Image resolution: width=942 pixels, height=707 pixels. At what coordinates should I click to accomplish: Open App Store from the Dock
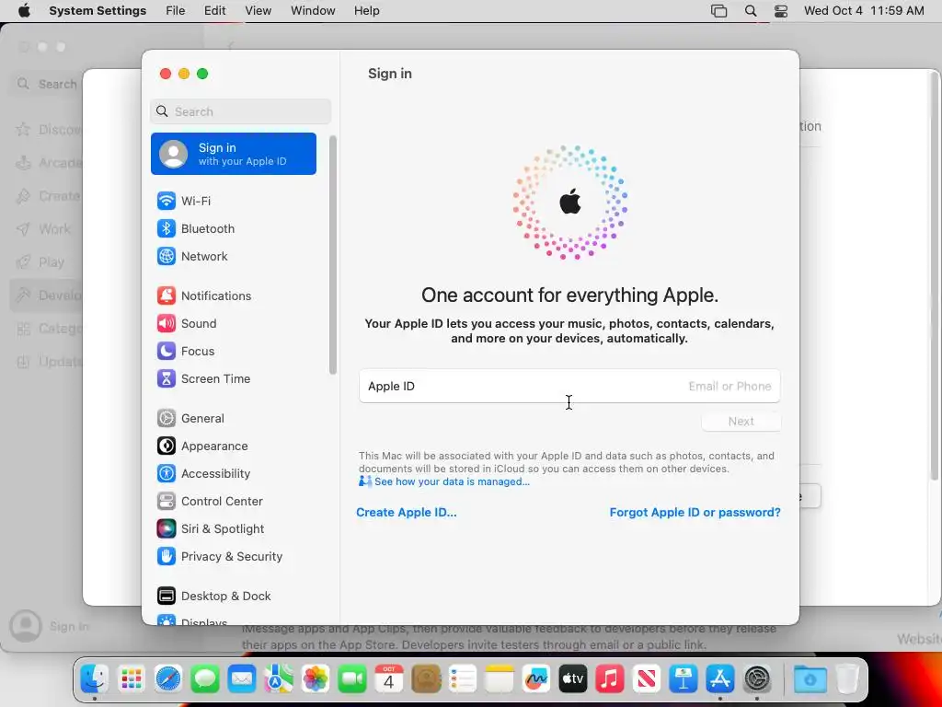[x=719, y=679]
